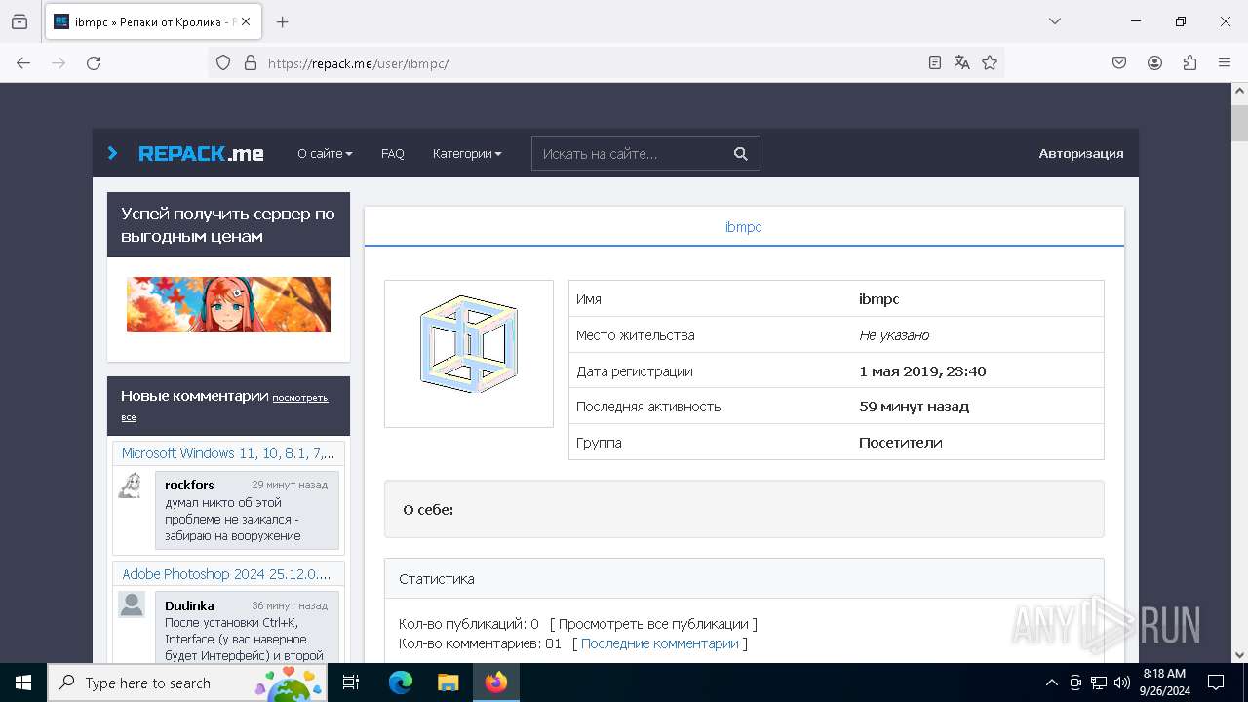
Task: Open the FAQ menu item
Action: (x=392, y=153)
